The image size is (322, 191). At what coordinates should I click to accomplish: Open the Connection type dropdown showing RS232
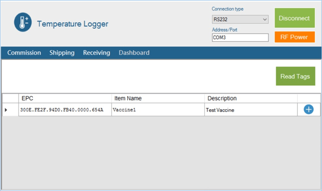pos(240,20)
